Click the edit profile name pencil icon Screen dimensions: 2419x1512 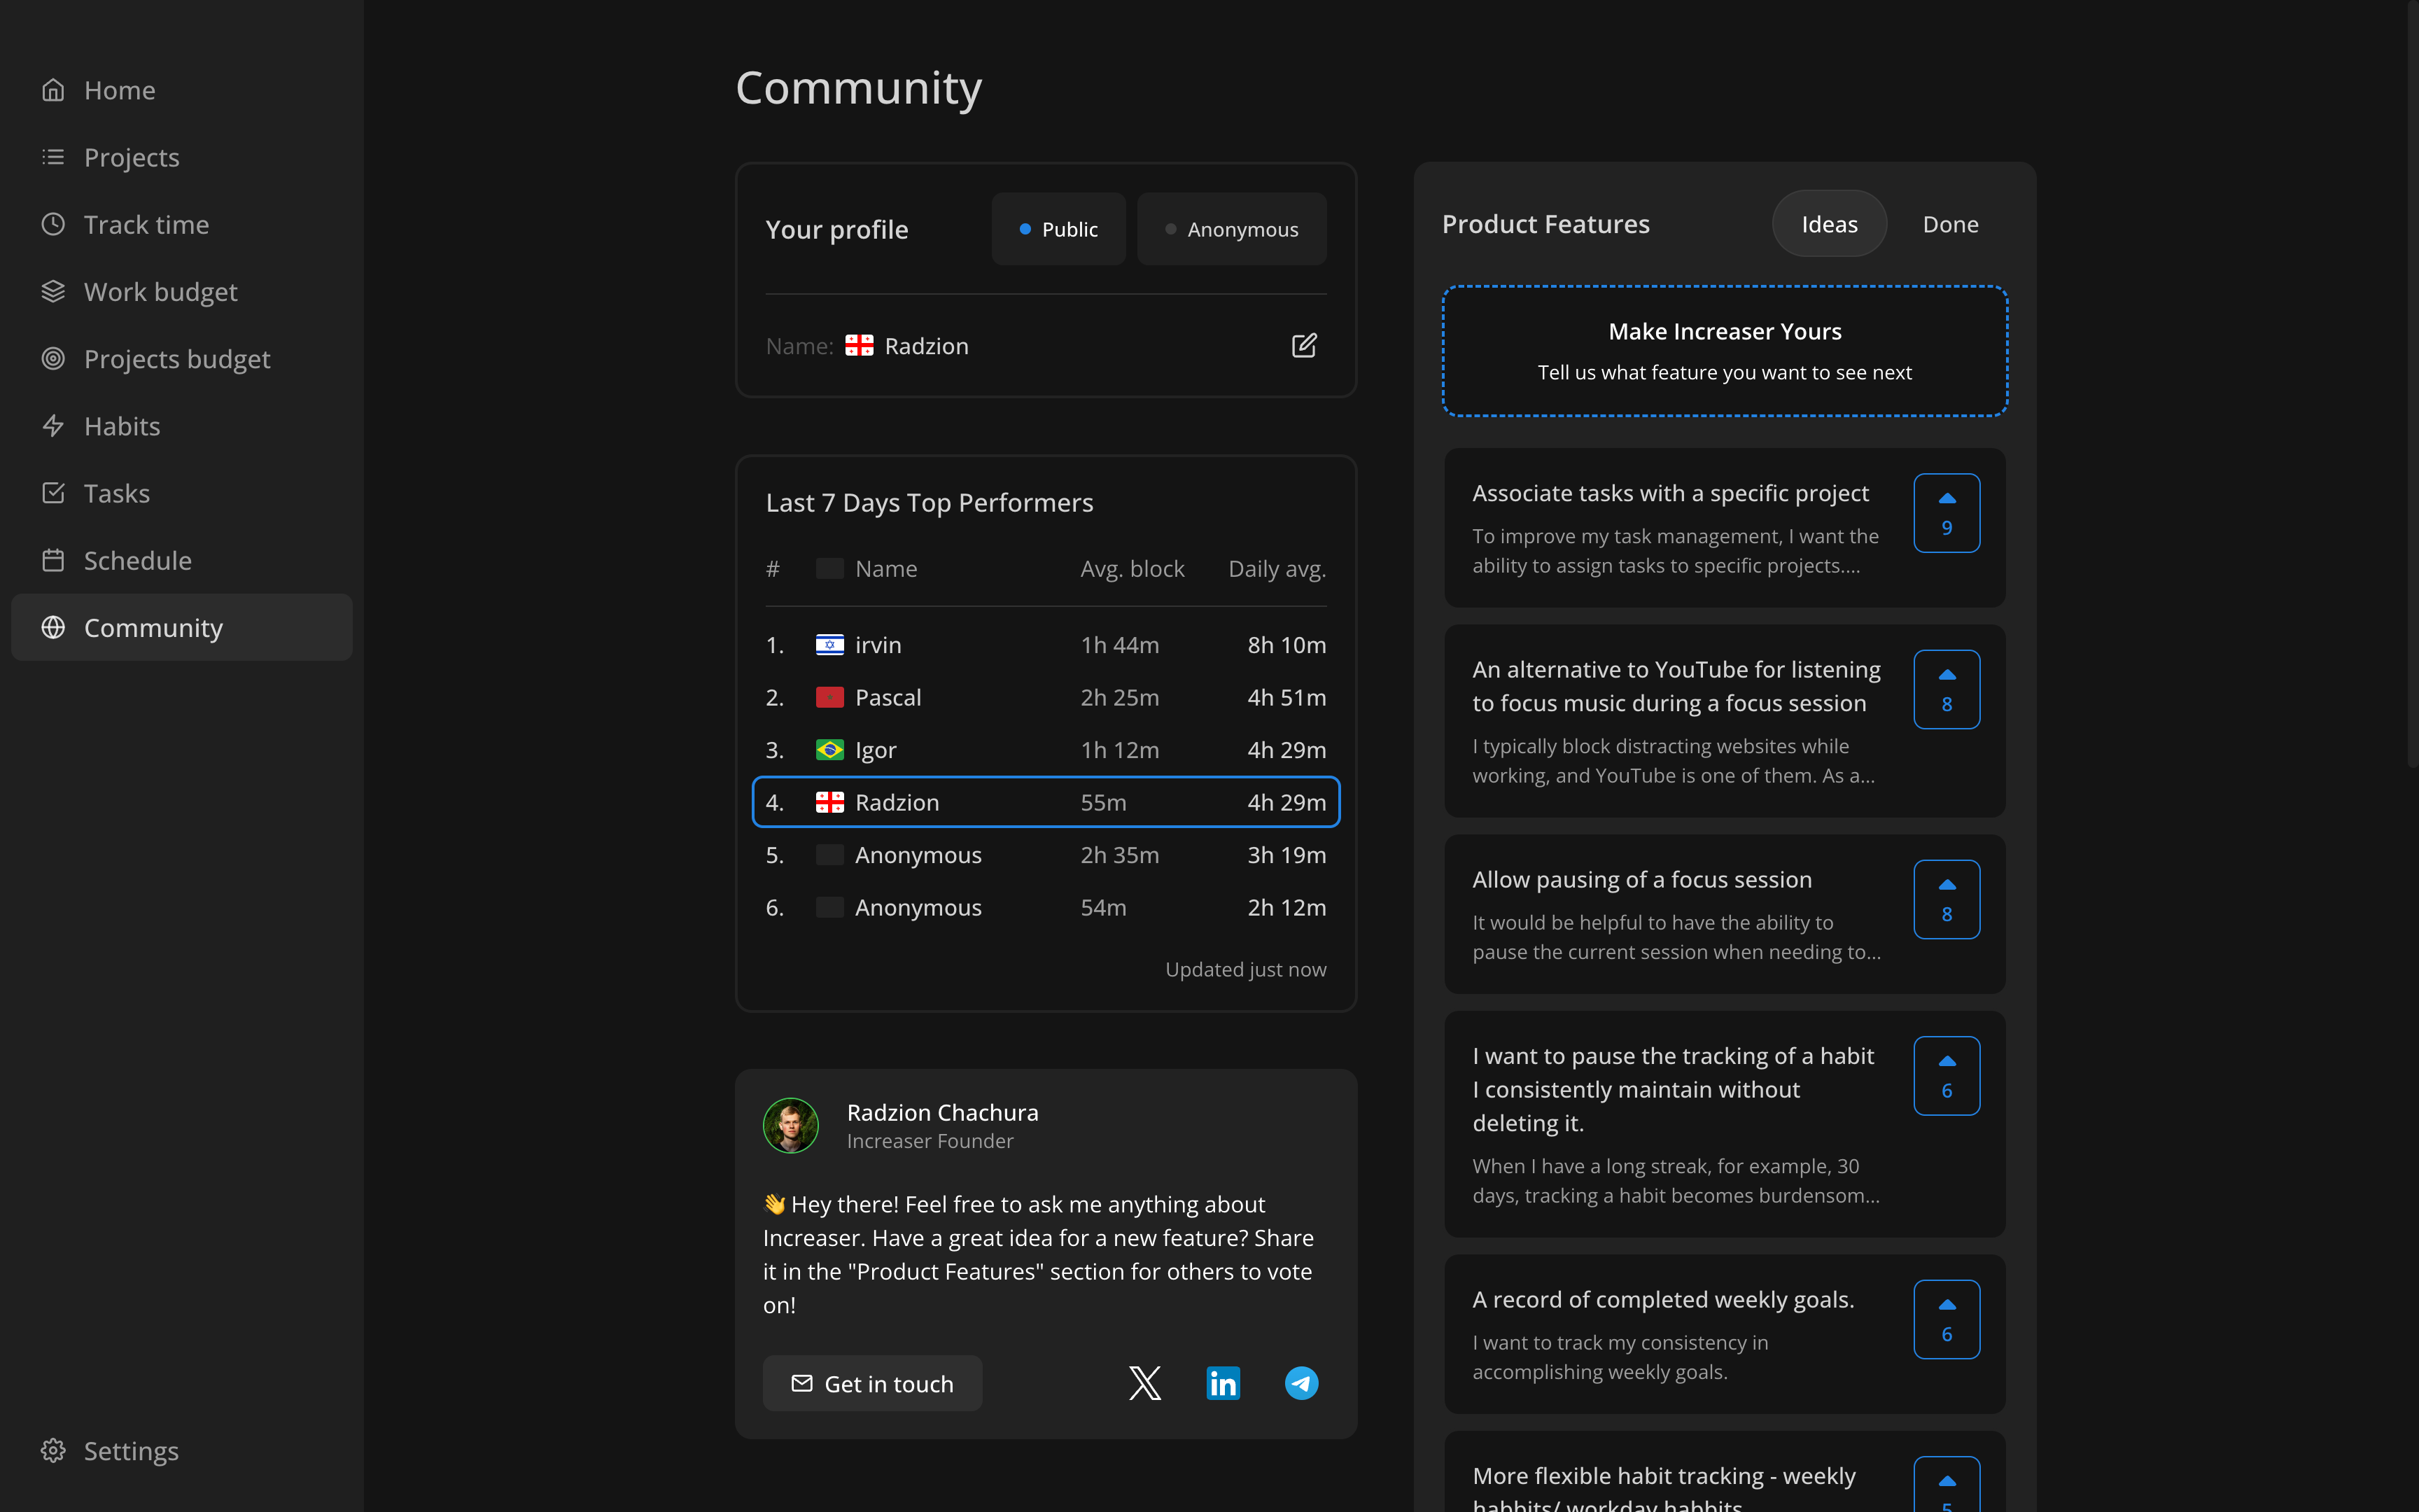(1305, 346)
